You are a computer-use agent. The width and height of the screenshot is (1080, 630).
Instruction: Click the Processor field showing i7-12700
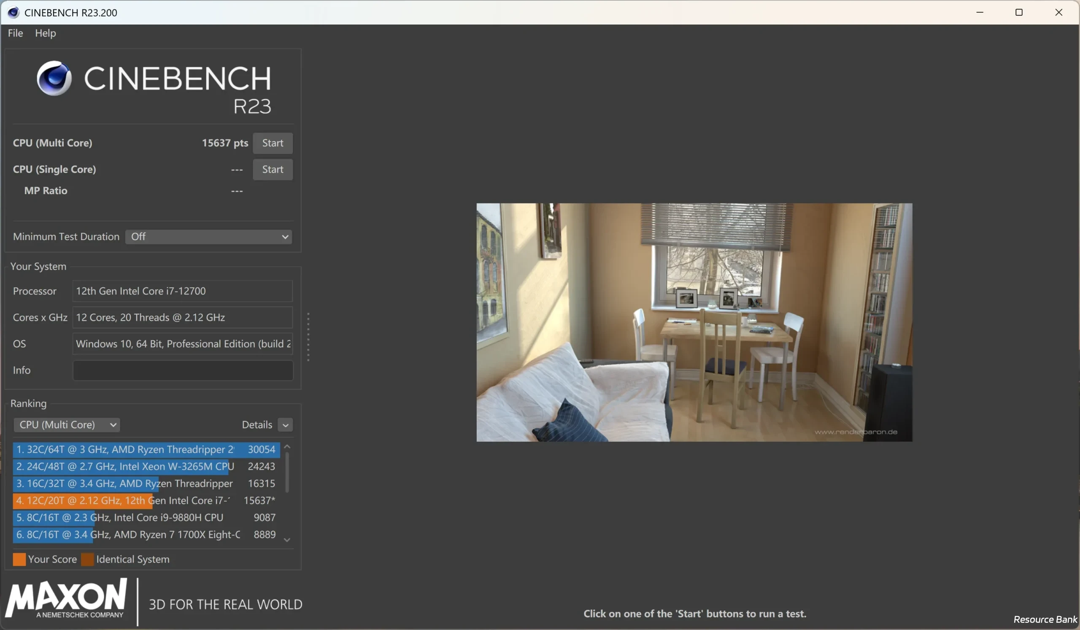(x=182, y=291)
